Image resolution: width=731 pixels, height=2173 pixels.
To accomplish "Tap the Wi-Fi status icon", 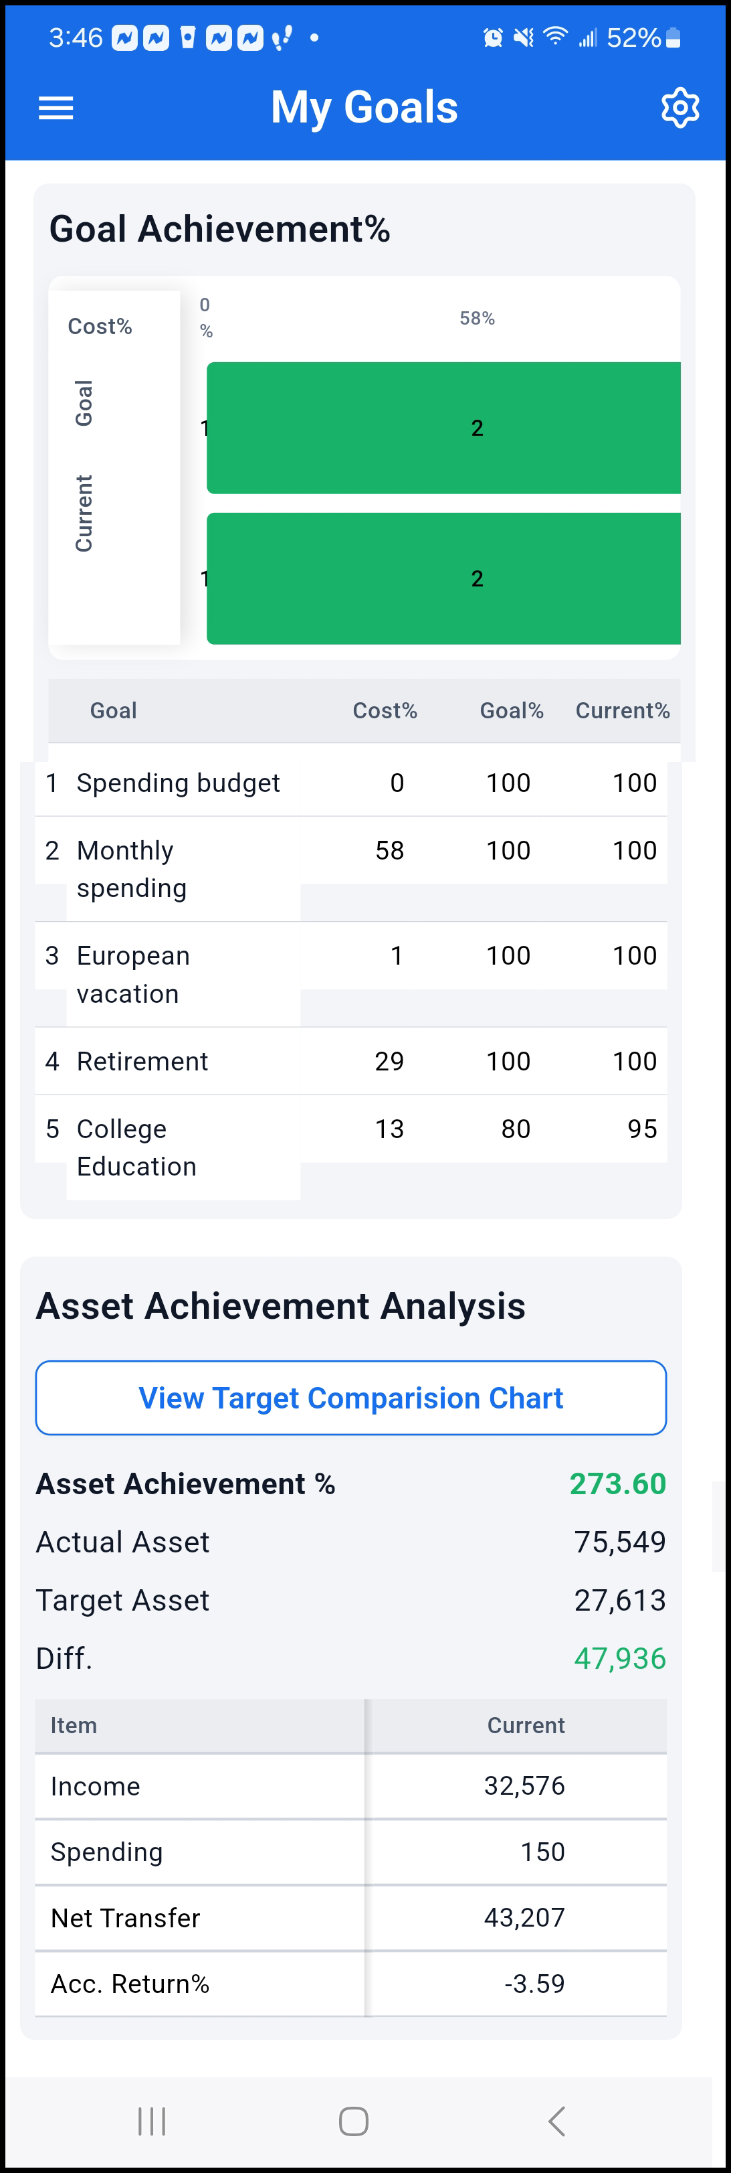I will tap(555, 36).
